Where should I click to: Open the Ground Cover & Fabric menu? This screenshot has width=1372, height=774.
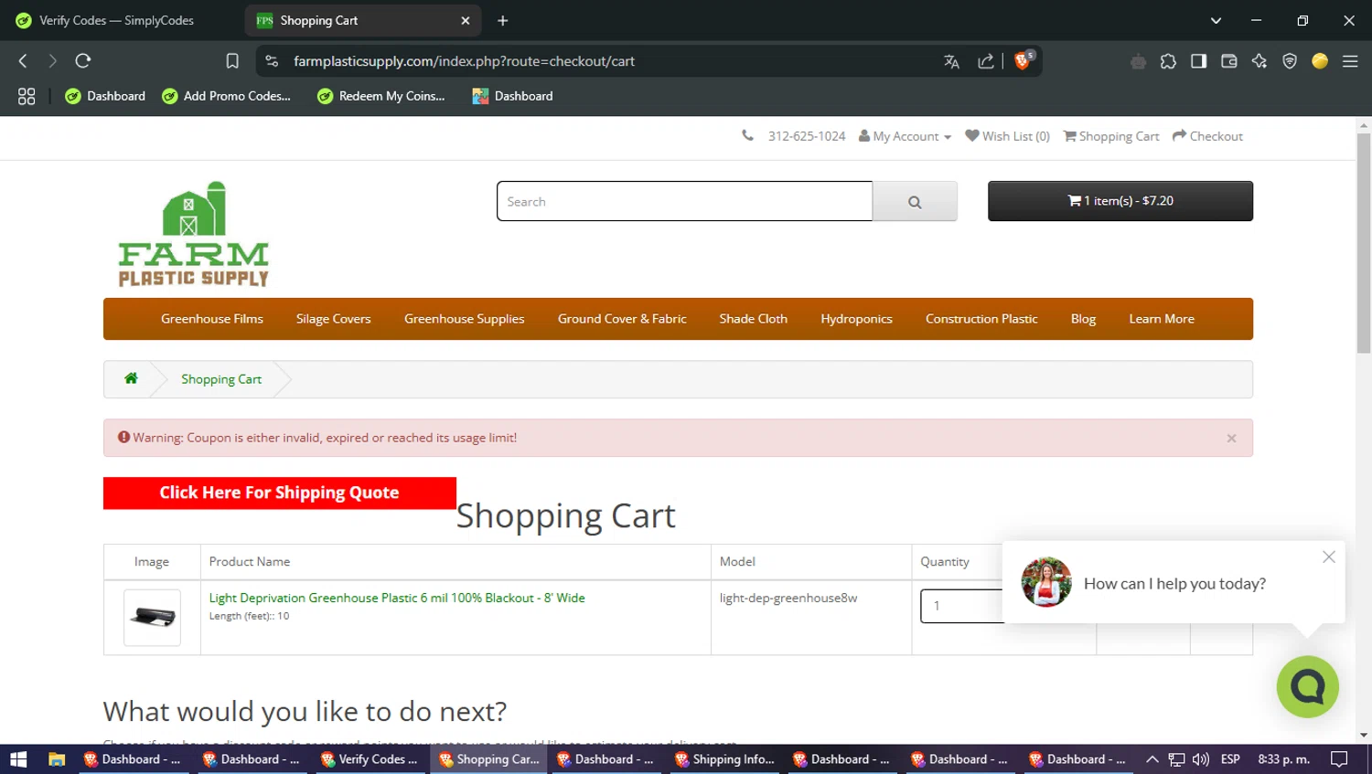tap(622, 319)
